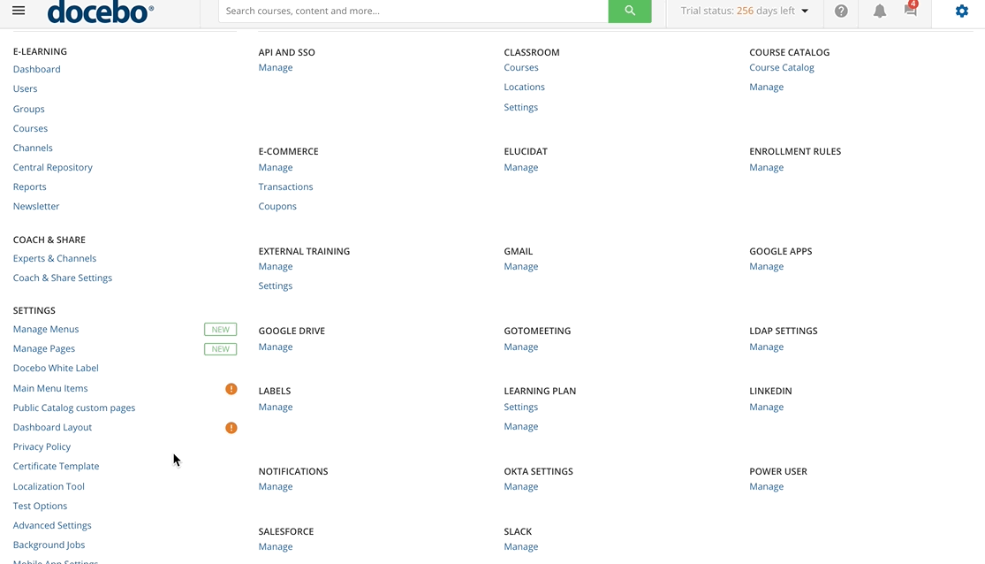985x564 pixels.
Task: Manage Enrollment Rules
Action: (767, 168)
